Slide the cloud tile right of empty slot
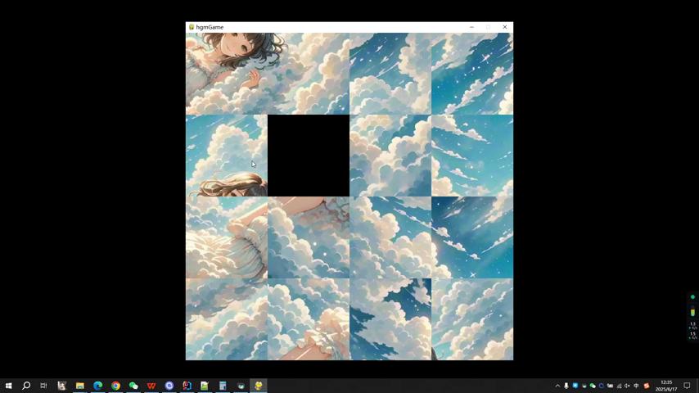The height and width of the screenshot is (393, 699). 390,156
